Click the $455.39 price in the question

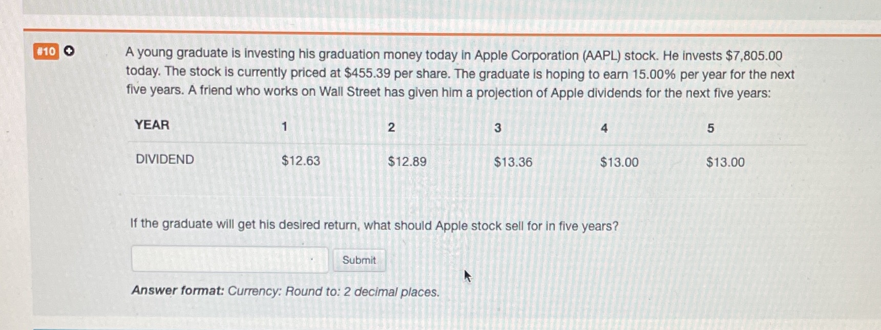(368, 74)
